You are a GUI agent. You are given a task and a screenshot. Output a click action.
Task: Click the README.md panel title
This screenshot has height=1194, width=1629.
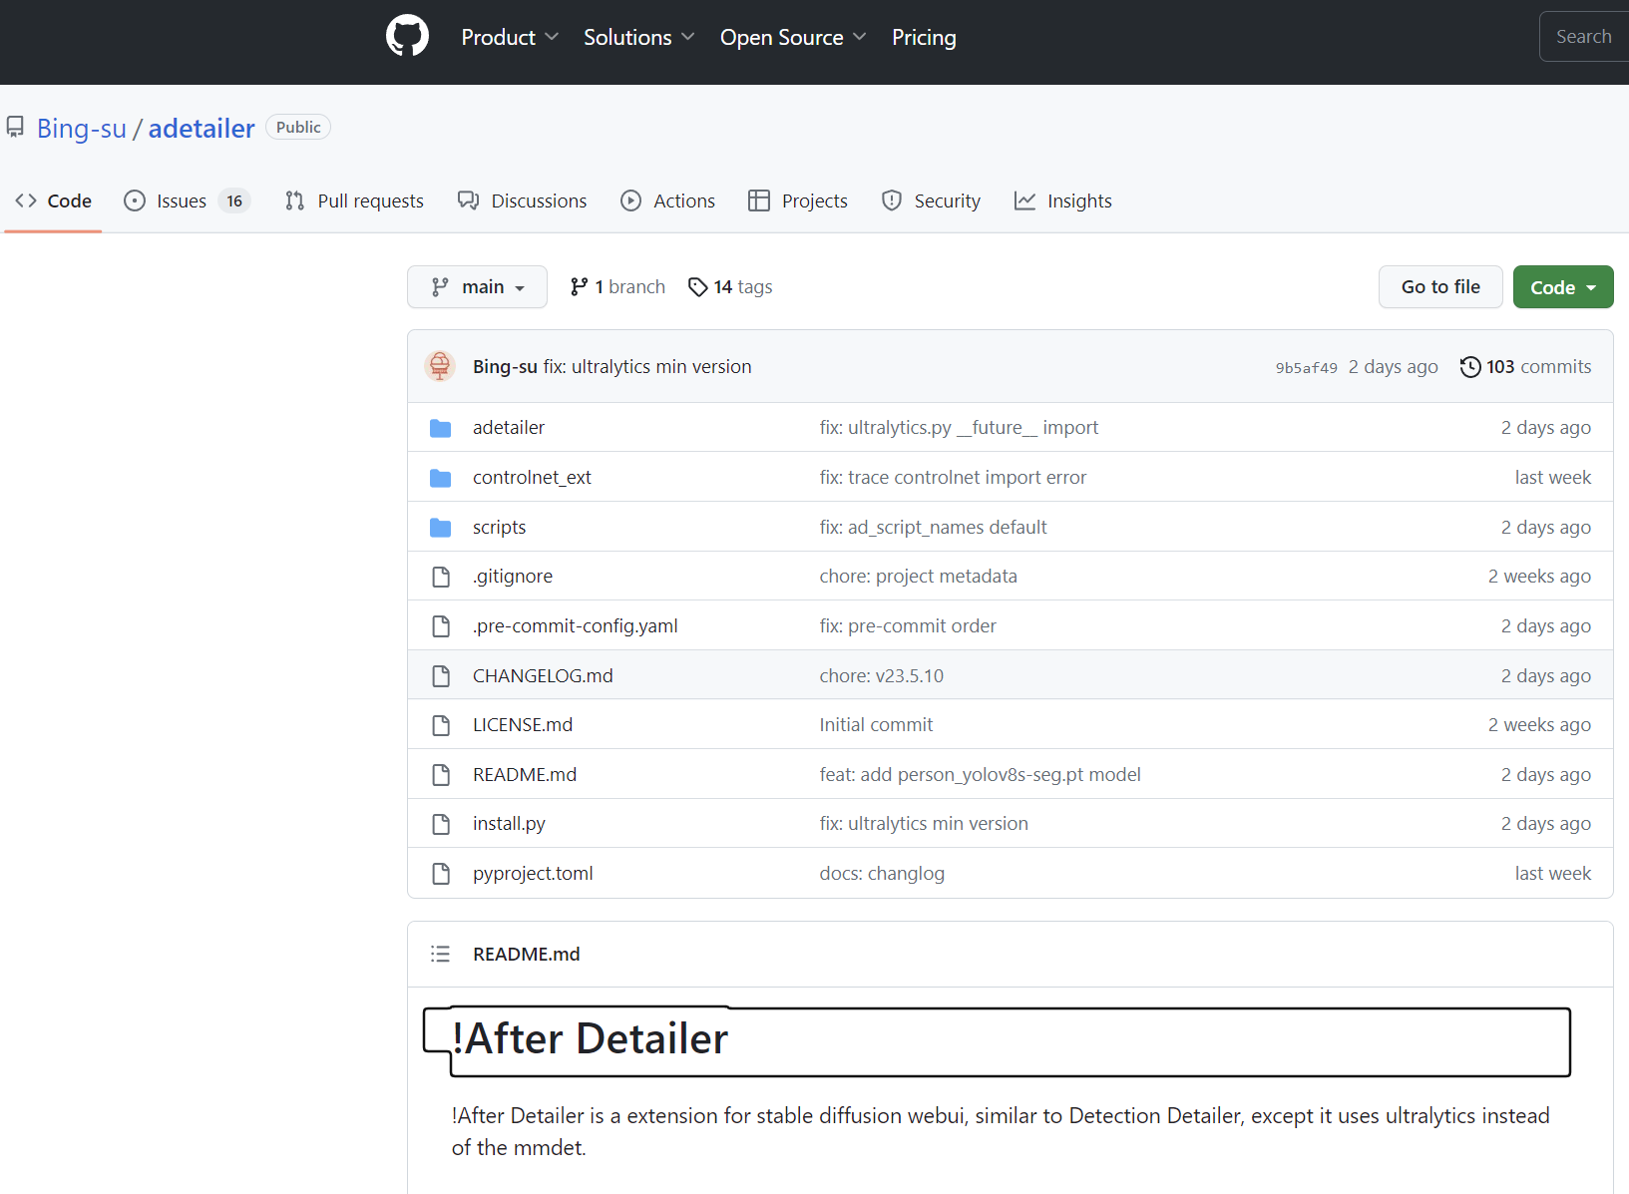526,954
